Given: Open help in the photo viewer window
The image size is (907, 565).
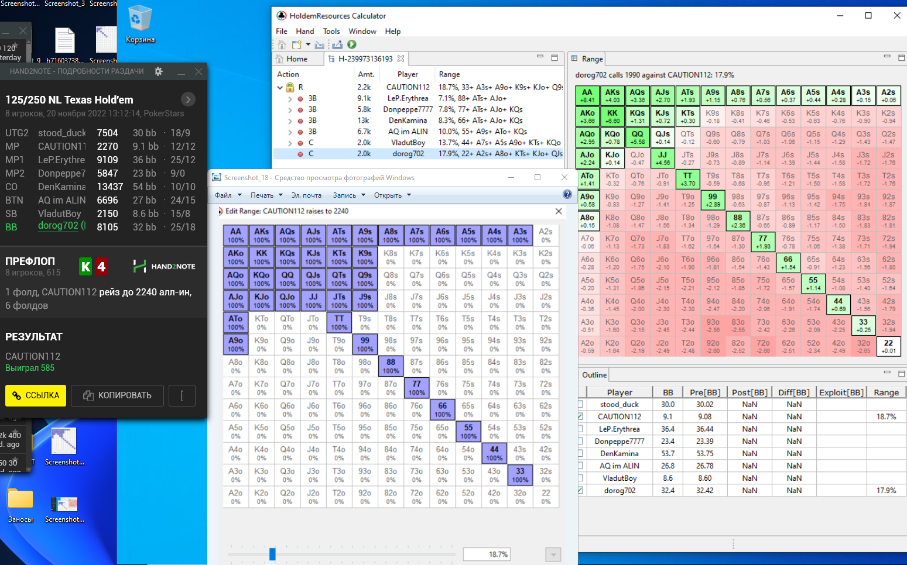Looking at the screenshot, I should (x=567, y=194).
